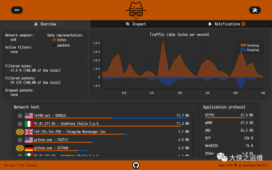The height and width of the screenshot is (170, 272).
Task: Click the US flag beside github.com FASTLY
Action: pos(29,140)
